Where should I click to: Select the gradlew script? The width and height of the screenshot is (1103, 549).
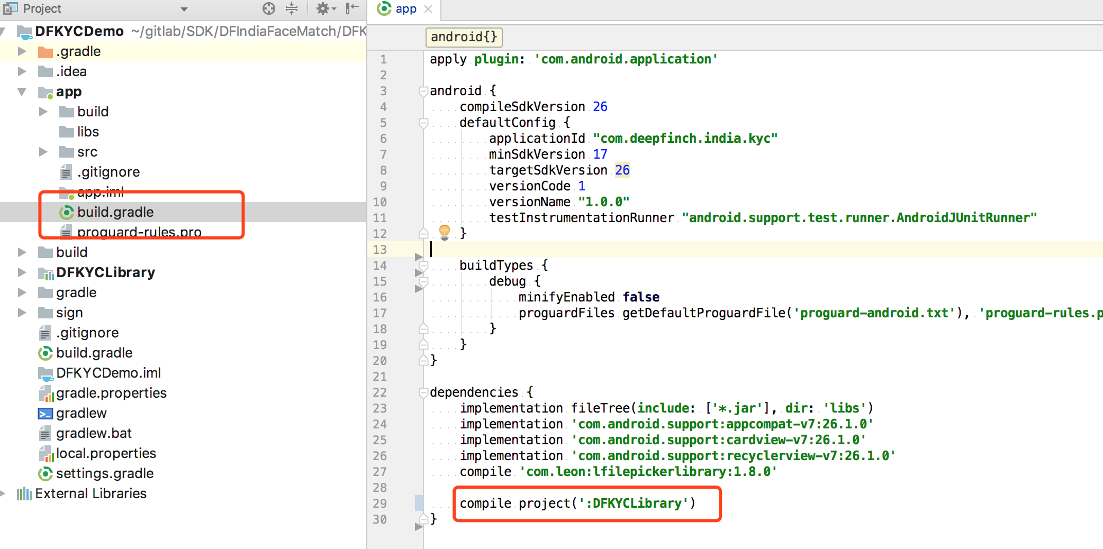pyautogui.click(x=82, y=413)
